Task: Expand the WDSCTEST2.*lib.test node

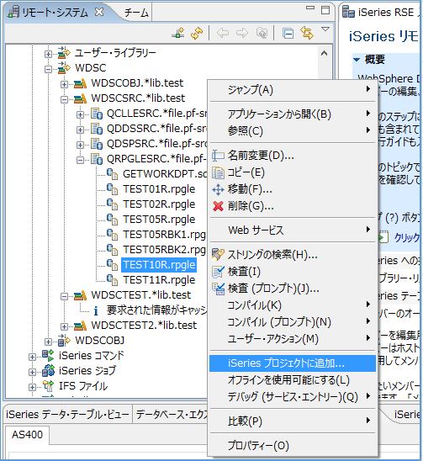Action: tap(64, 326)
